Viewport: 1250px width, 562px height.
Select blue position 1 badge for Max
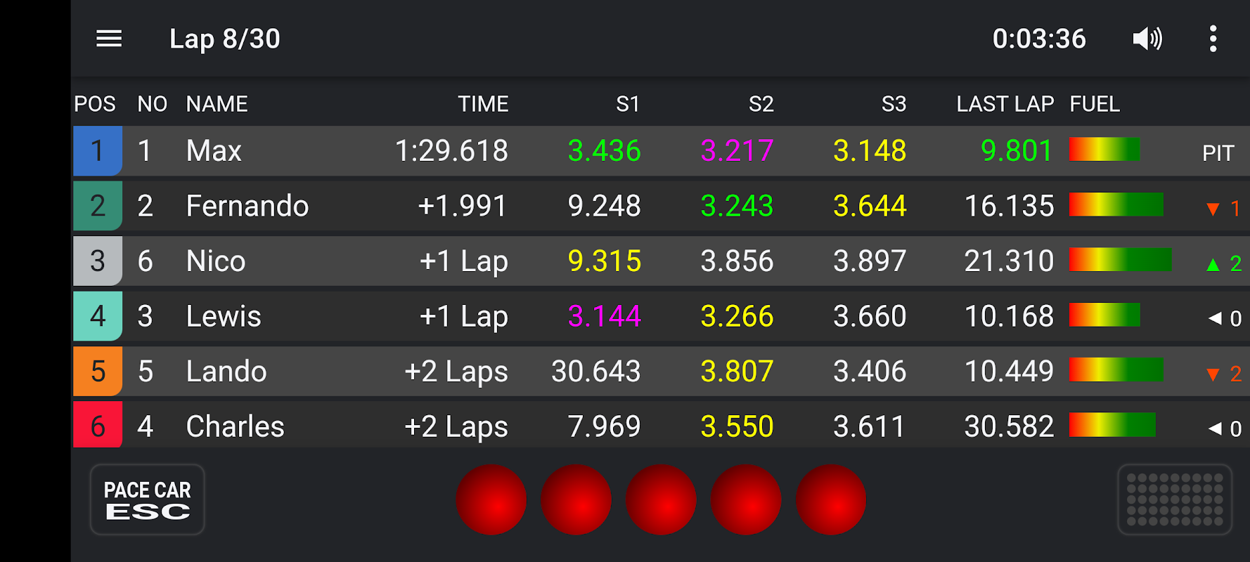tap(98, 150)
